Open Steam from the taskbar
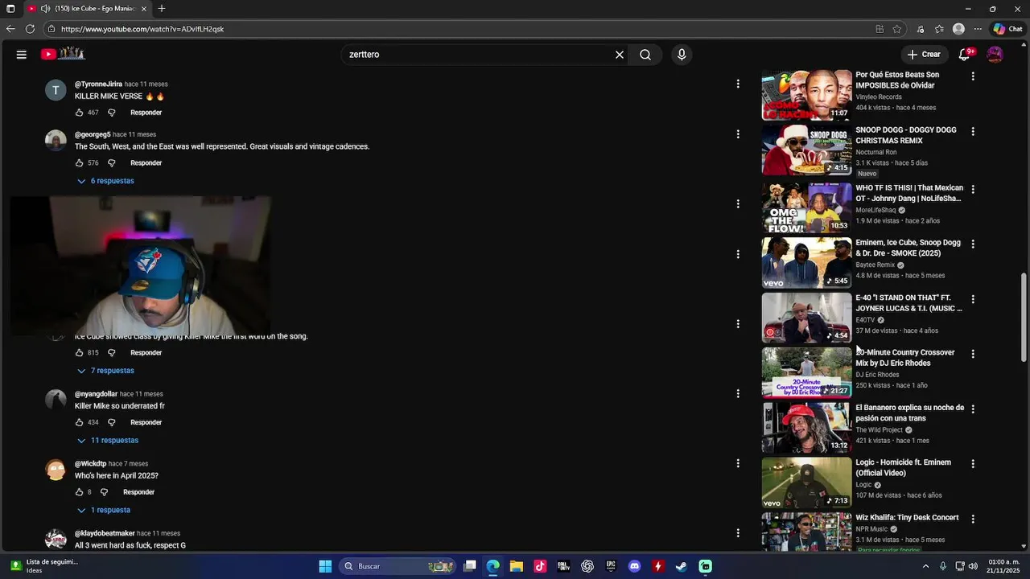The width and height of the screenshot is (1030, 579). pyautogui.click(x=682, y=566)
